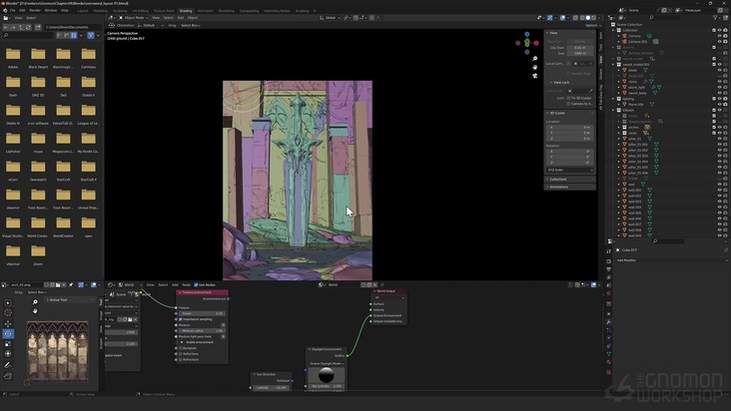The width and height of the screenshot is (731, 411).
Task: Adjust Medium radius slider on Texture environment node
Action: coord(202,331)
